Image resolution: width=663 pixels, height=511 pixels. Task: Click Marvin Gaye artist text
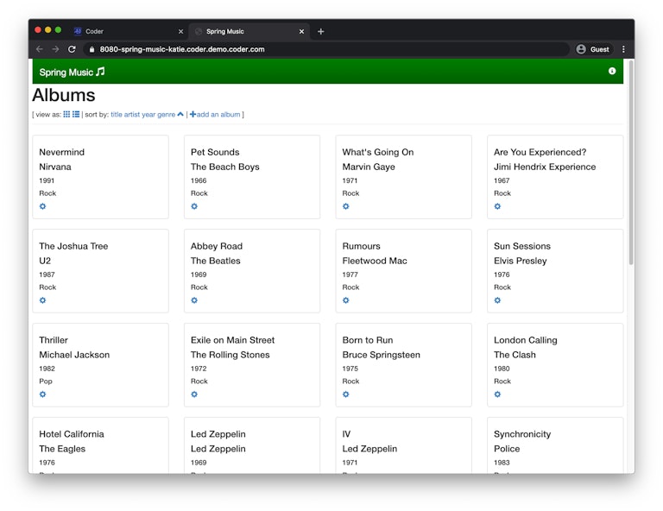click(369, 167)
